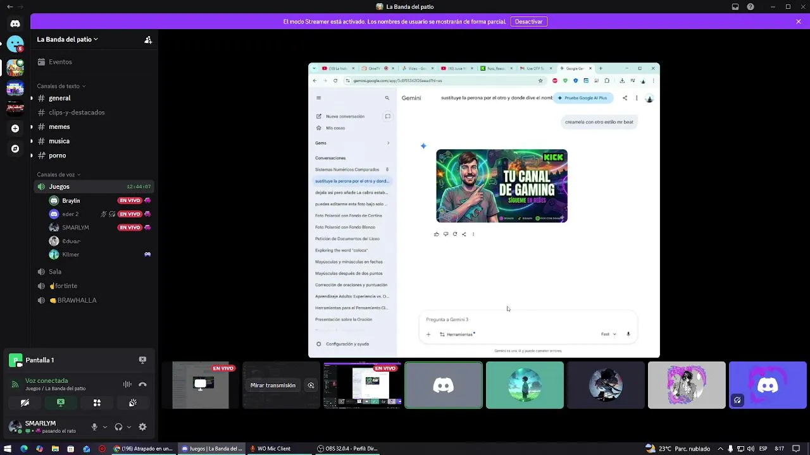
Task: Click the Pregunta a Gemini 3 input field
Action: 528,320
